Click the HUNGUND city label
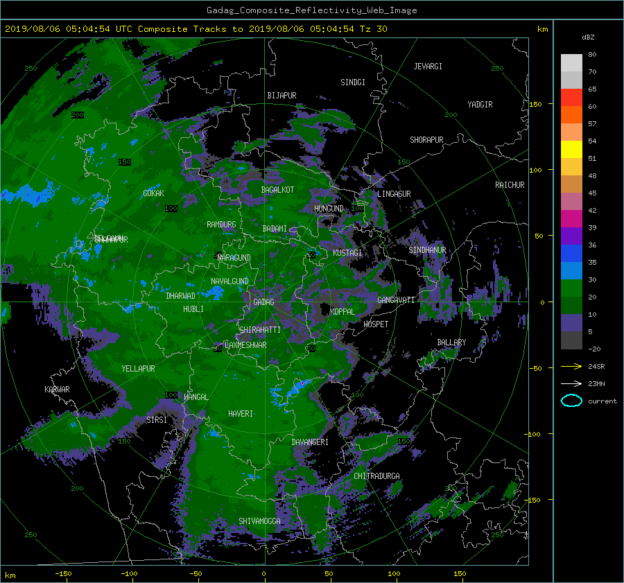 pos(329,209)
